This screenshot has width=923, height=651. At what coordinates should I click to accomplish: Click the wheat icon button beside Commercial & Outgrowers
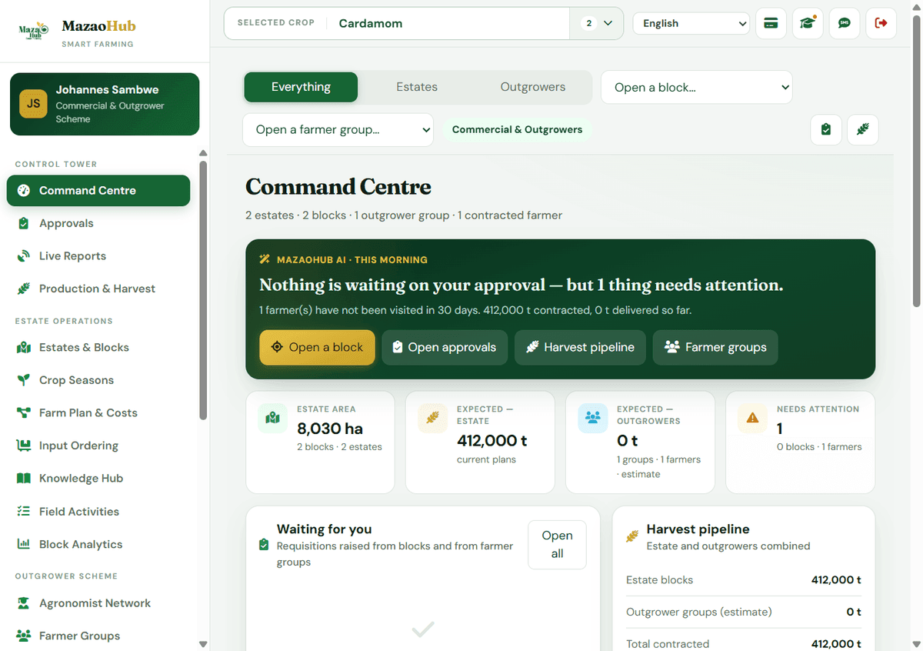point(863,129)
